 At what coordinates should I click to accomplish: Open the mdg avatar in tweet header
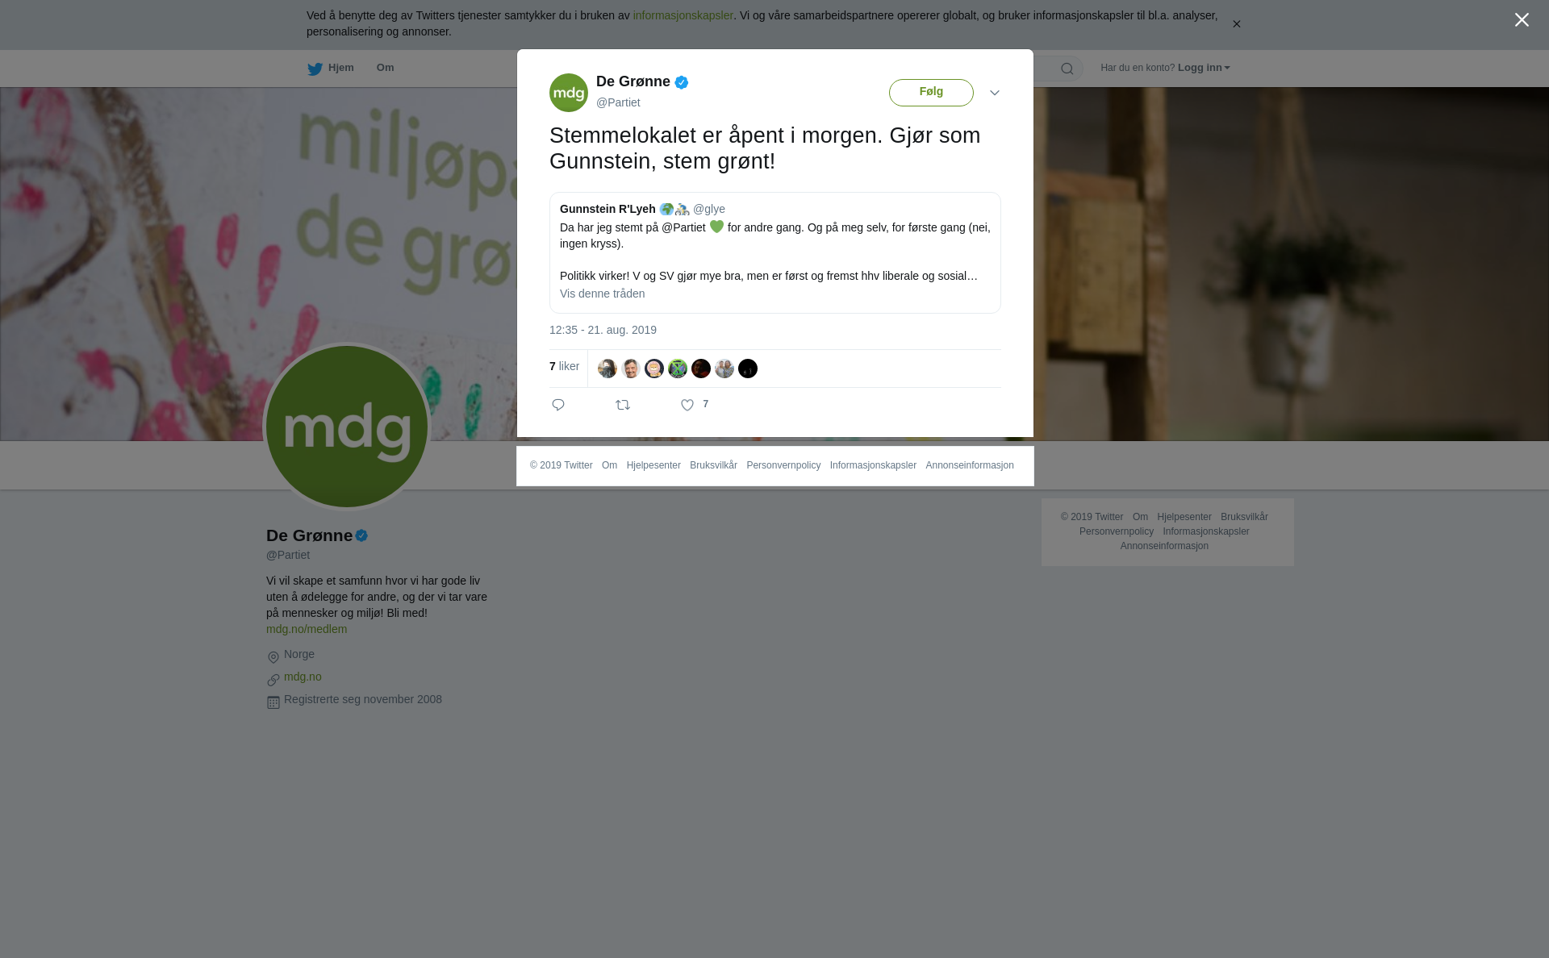[x=569, y=93]
